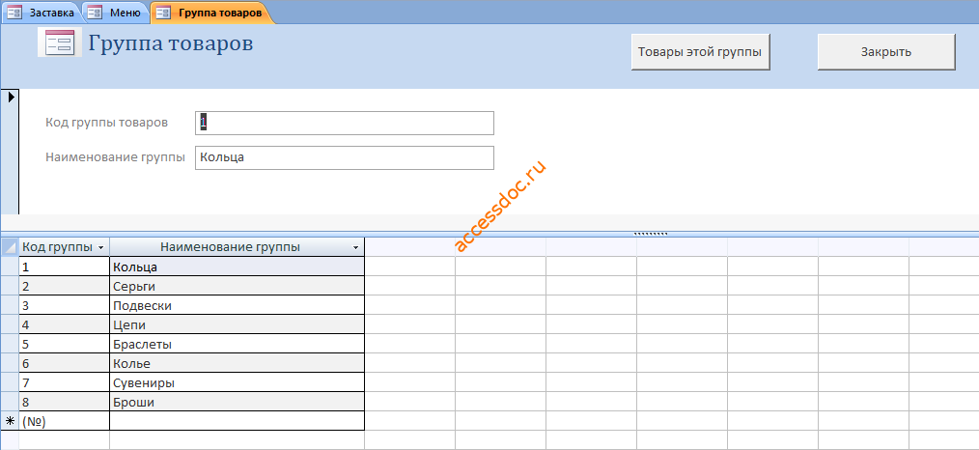Viewport: 979px width, 450px height.
Task: Select the Колье cell
Action: [x=237, y=364]
